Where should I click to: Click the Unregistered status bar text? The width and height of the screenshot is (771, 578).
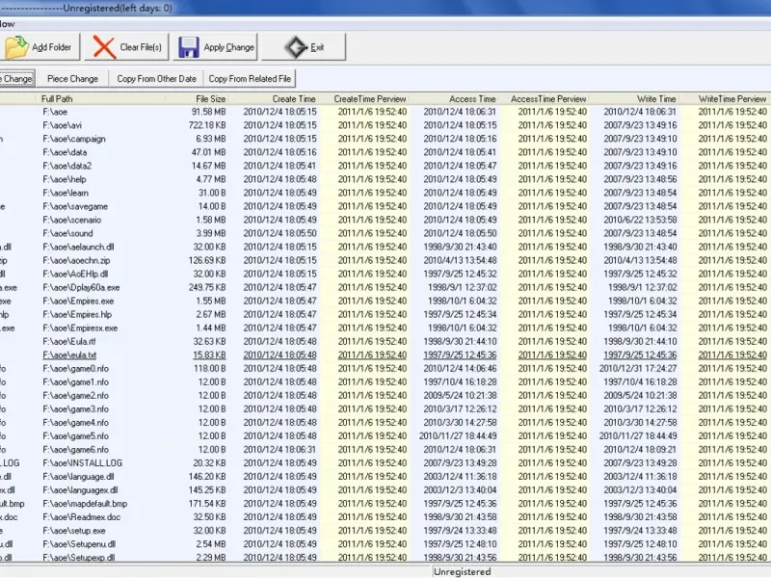click(463, 571)
